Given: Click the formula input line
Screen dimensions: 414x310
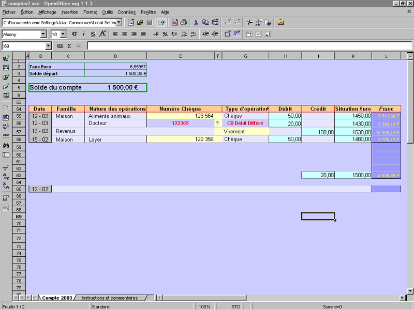Looking at the screenshot, I should [249, 46].
